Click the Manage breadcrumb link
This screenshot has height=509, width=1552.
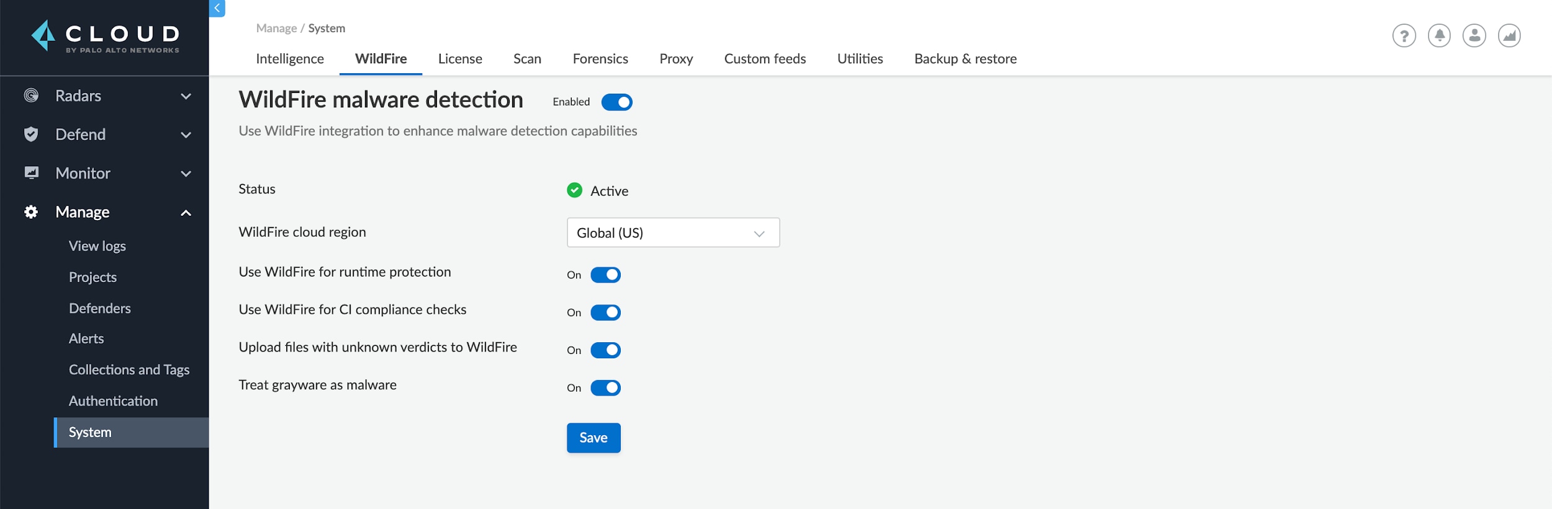tap(276, 29)
